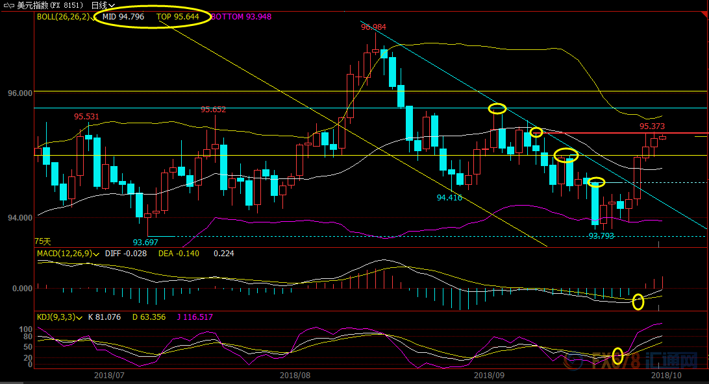Click the 2018/08 date axis label
709x384 pixels.
click(295, 376)
